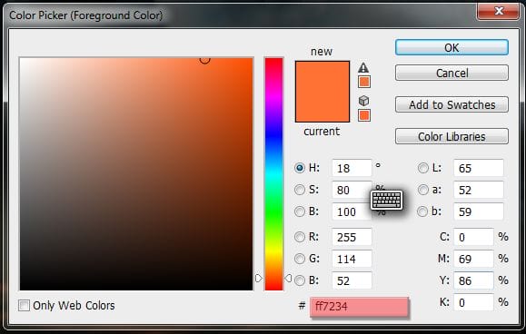The image size is (526, 334).
Task: Click the blue field showing 52
Action: tap(352, 280)
